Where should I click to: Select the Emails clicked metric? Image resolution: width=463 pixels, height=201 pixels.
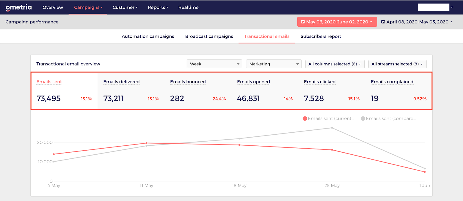click(x=332, y=91)
